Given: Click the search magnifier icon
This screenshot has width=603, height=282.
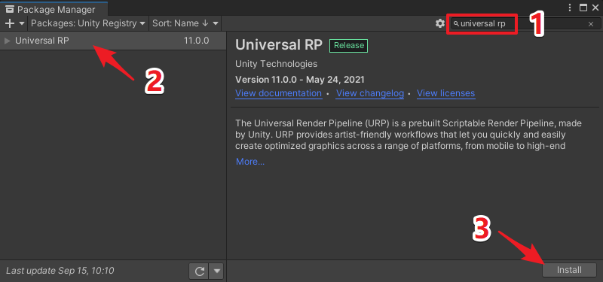Looking at the screenshot, I should [456, 24].
